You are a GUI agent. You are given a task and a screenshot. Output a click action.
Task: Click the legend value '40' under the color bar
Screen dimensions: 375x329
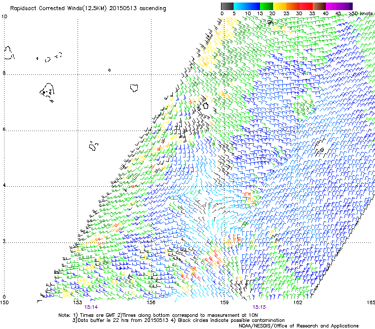(325, 14)
